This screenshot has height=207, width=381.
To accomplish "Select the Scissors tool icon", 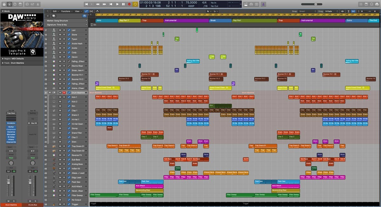I will (38, 4).
